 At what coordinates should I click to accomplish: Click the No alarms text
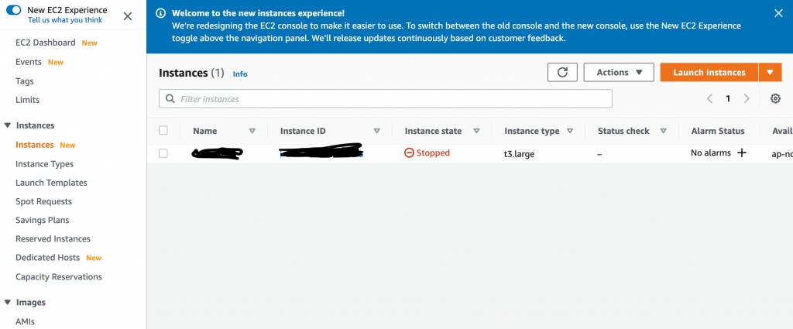click(x=711, y=153)
